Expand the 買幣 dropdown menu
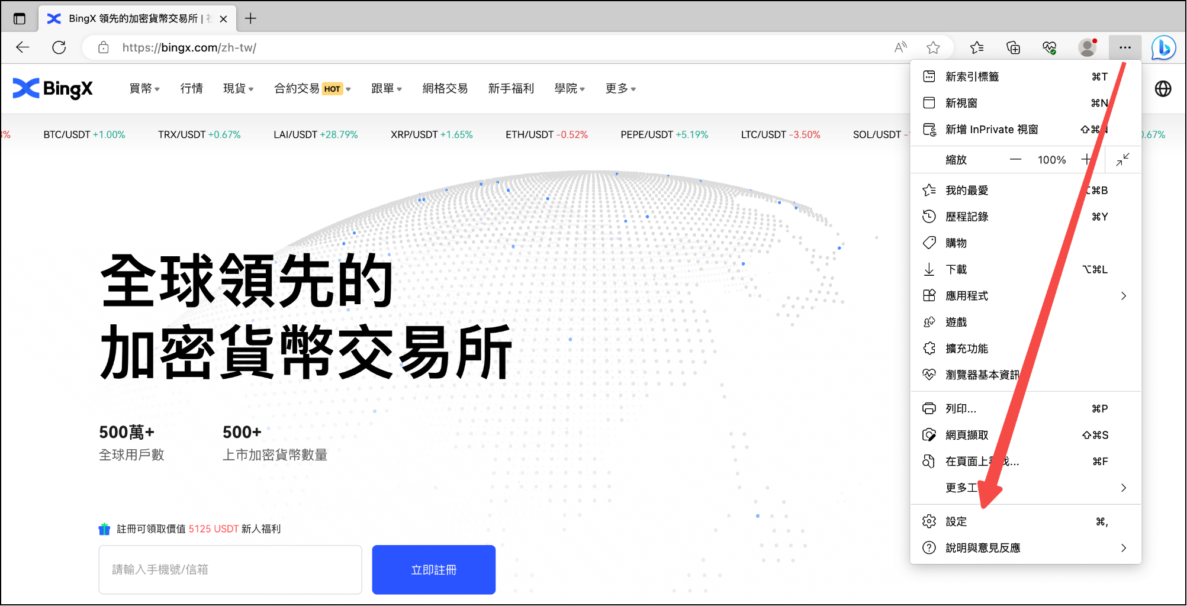The height and width of the screenshot is (606, 1187). tap(144, 89)
